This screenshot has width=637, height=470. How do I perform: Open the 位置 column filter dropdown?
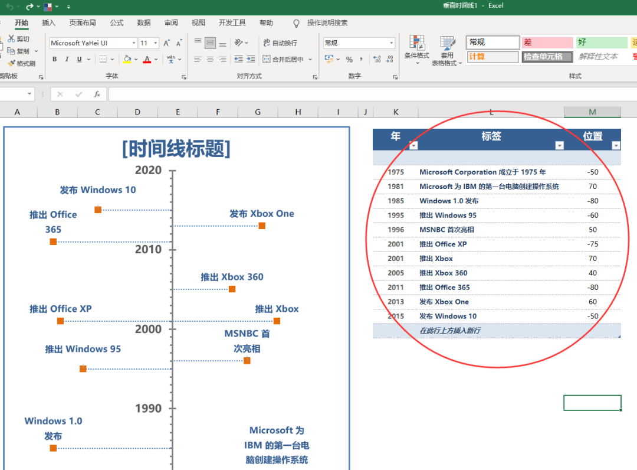pyautogui.click(x=616, y=145)
